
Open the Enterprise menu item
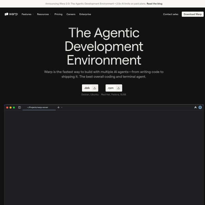click(x=85, y=14)
